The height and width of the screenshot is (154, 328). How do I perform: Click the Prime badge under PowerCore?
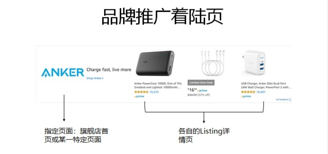[139, 96]
